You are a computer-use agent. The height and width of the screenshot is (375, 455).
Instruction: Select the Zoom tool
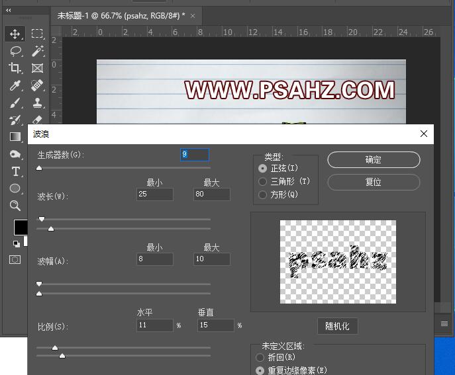point(15,206)
